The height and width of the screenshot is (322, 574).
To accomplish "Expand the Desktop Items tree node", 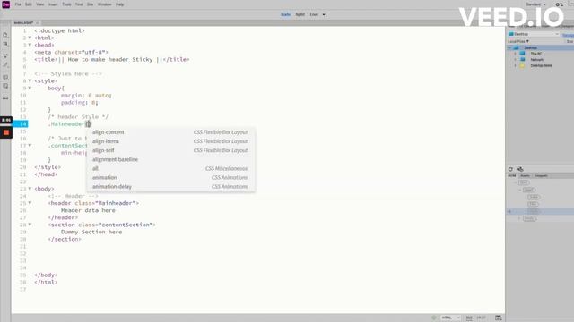I will (515, 65).
